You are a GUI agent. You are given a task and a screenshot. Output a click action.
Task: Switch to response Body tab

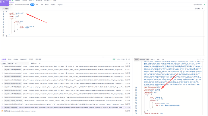(x=10, y=59)
